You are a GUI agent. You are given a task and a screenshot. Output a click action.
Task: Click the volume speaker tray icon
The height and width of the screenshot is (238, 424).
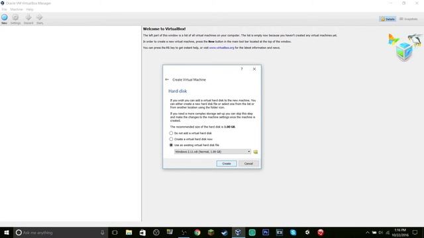tap(381, 233)
